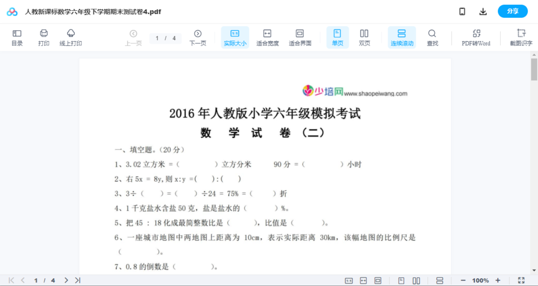Click the download icon in the header
Screen dimensions: 538x286
483,11
